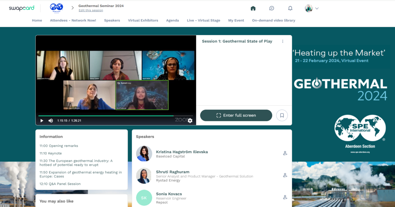Screen dimensions: 395x207
Task: Click 'Rystad Energy' company text
Action: pyautogui.click(x=168, y=181)
